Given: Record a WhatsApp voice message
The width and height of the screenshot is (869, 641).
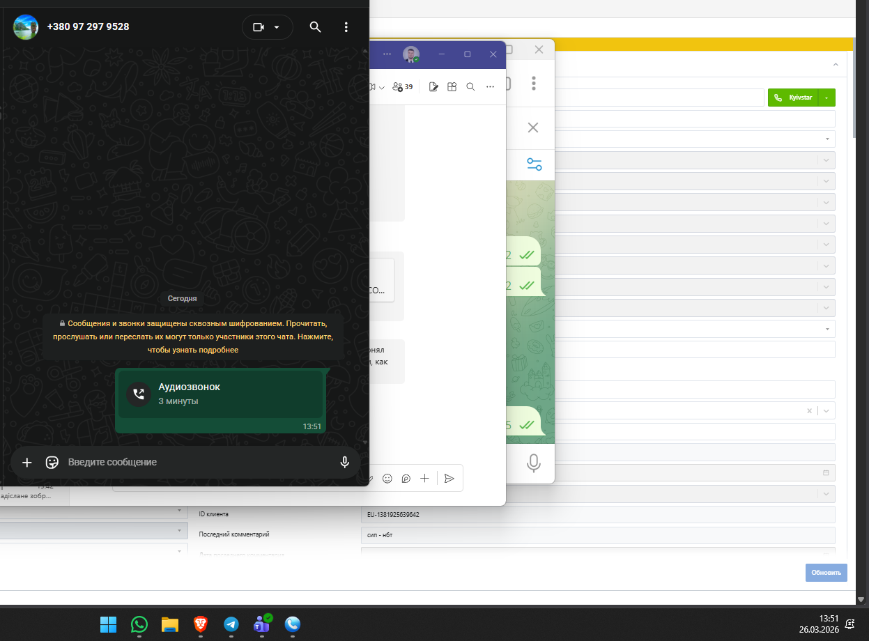Looking at the screenshot, I should click(344, 462).
